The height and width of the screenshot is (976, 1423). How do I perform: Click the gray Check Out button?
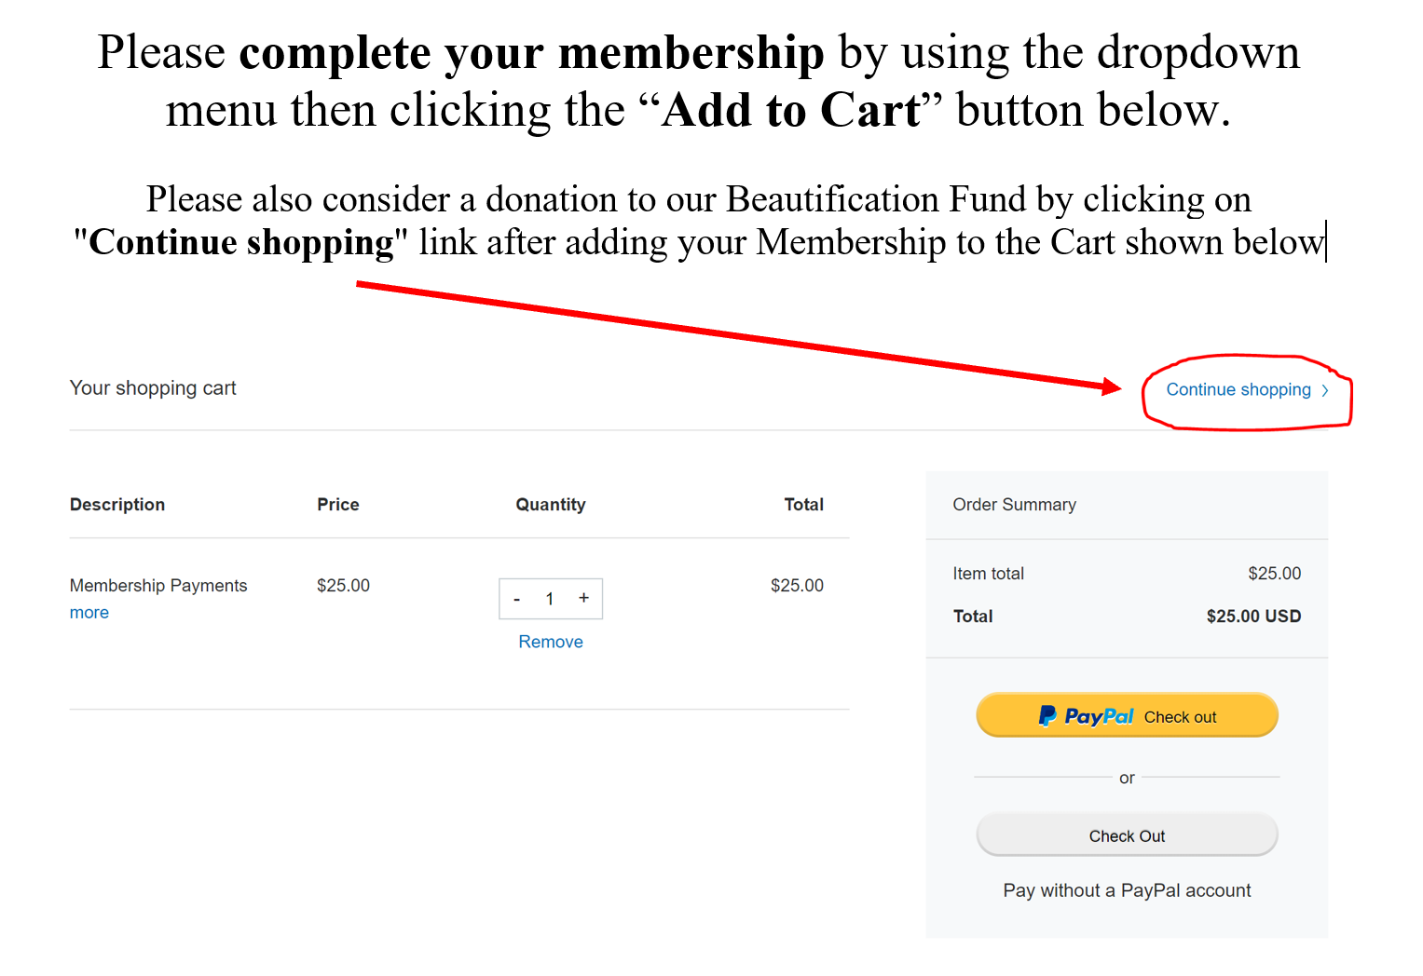tap(1127, 834)
